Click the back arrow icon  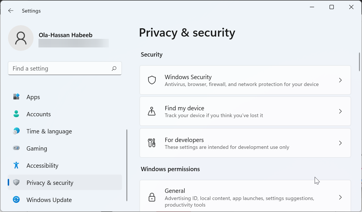(x=11, y=11)
